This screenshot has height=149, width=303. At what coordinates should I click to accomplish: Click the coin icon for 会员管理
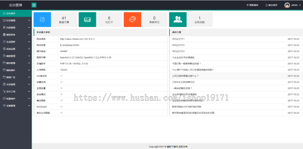(4, 84)
